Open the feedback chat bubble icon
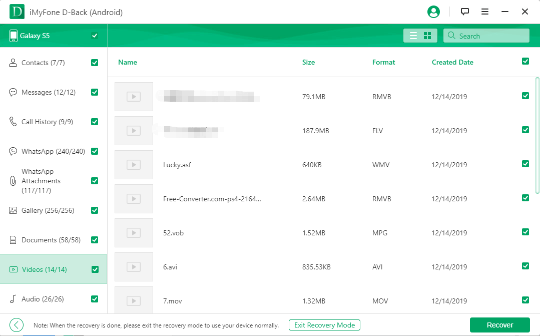This screenshot has width=540, height=336. pyautogui.click(x=464, y=12)
